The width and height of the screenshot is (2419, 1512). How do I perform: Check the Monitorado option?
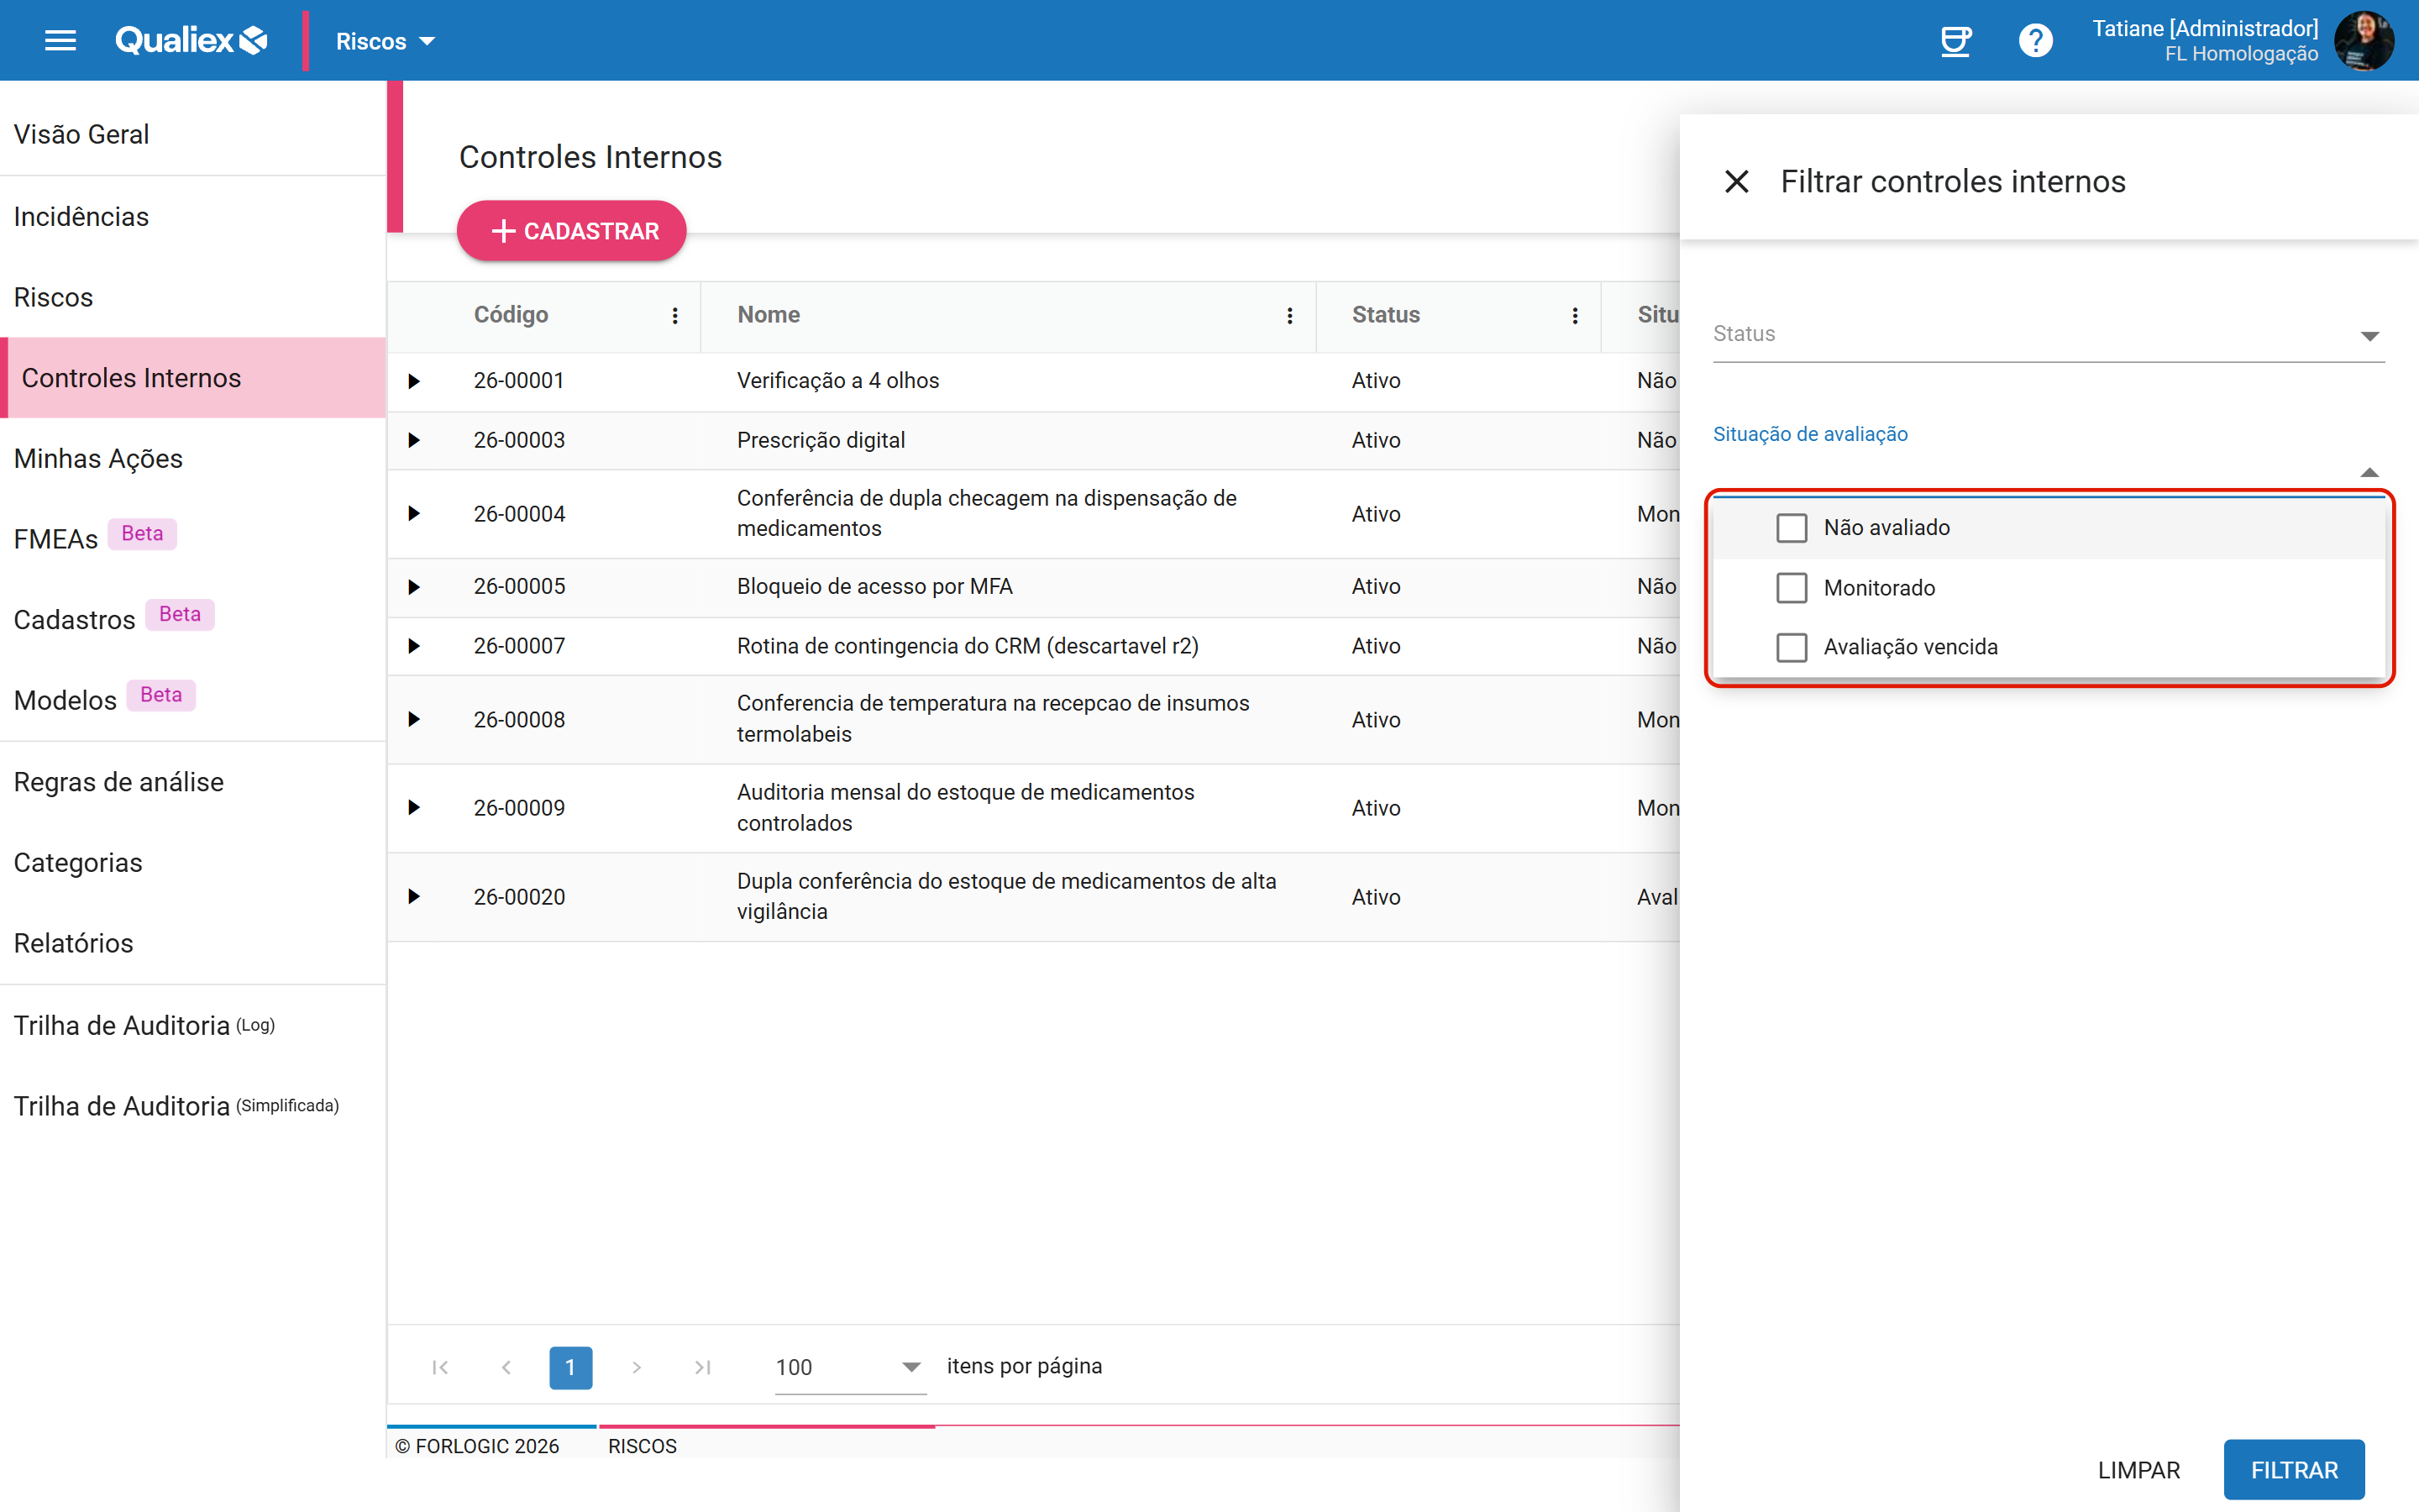click(1792, 587)
